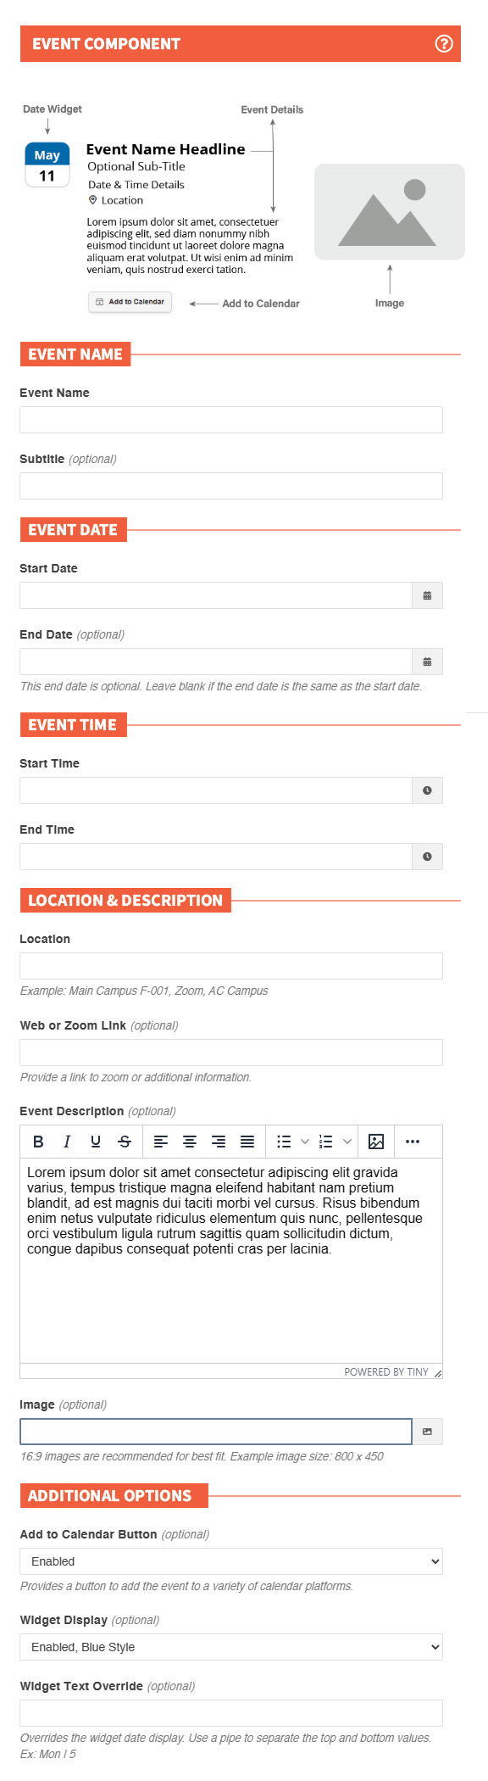Expand the numbered list style dropdown

click(347, 1142)
